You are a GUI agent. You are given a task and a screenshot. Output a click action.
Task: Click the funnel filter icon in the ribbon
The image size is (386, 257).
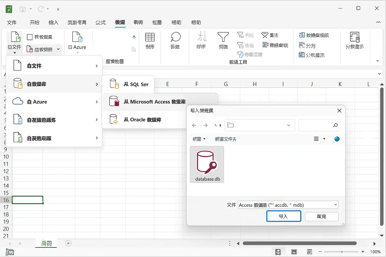(223, 37)
